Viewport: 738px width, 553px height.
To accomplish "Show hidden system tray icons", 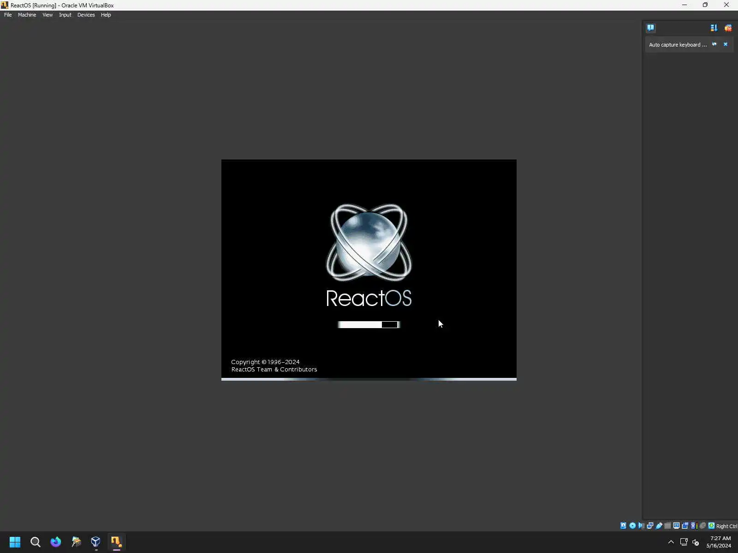I will (671, 542).
